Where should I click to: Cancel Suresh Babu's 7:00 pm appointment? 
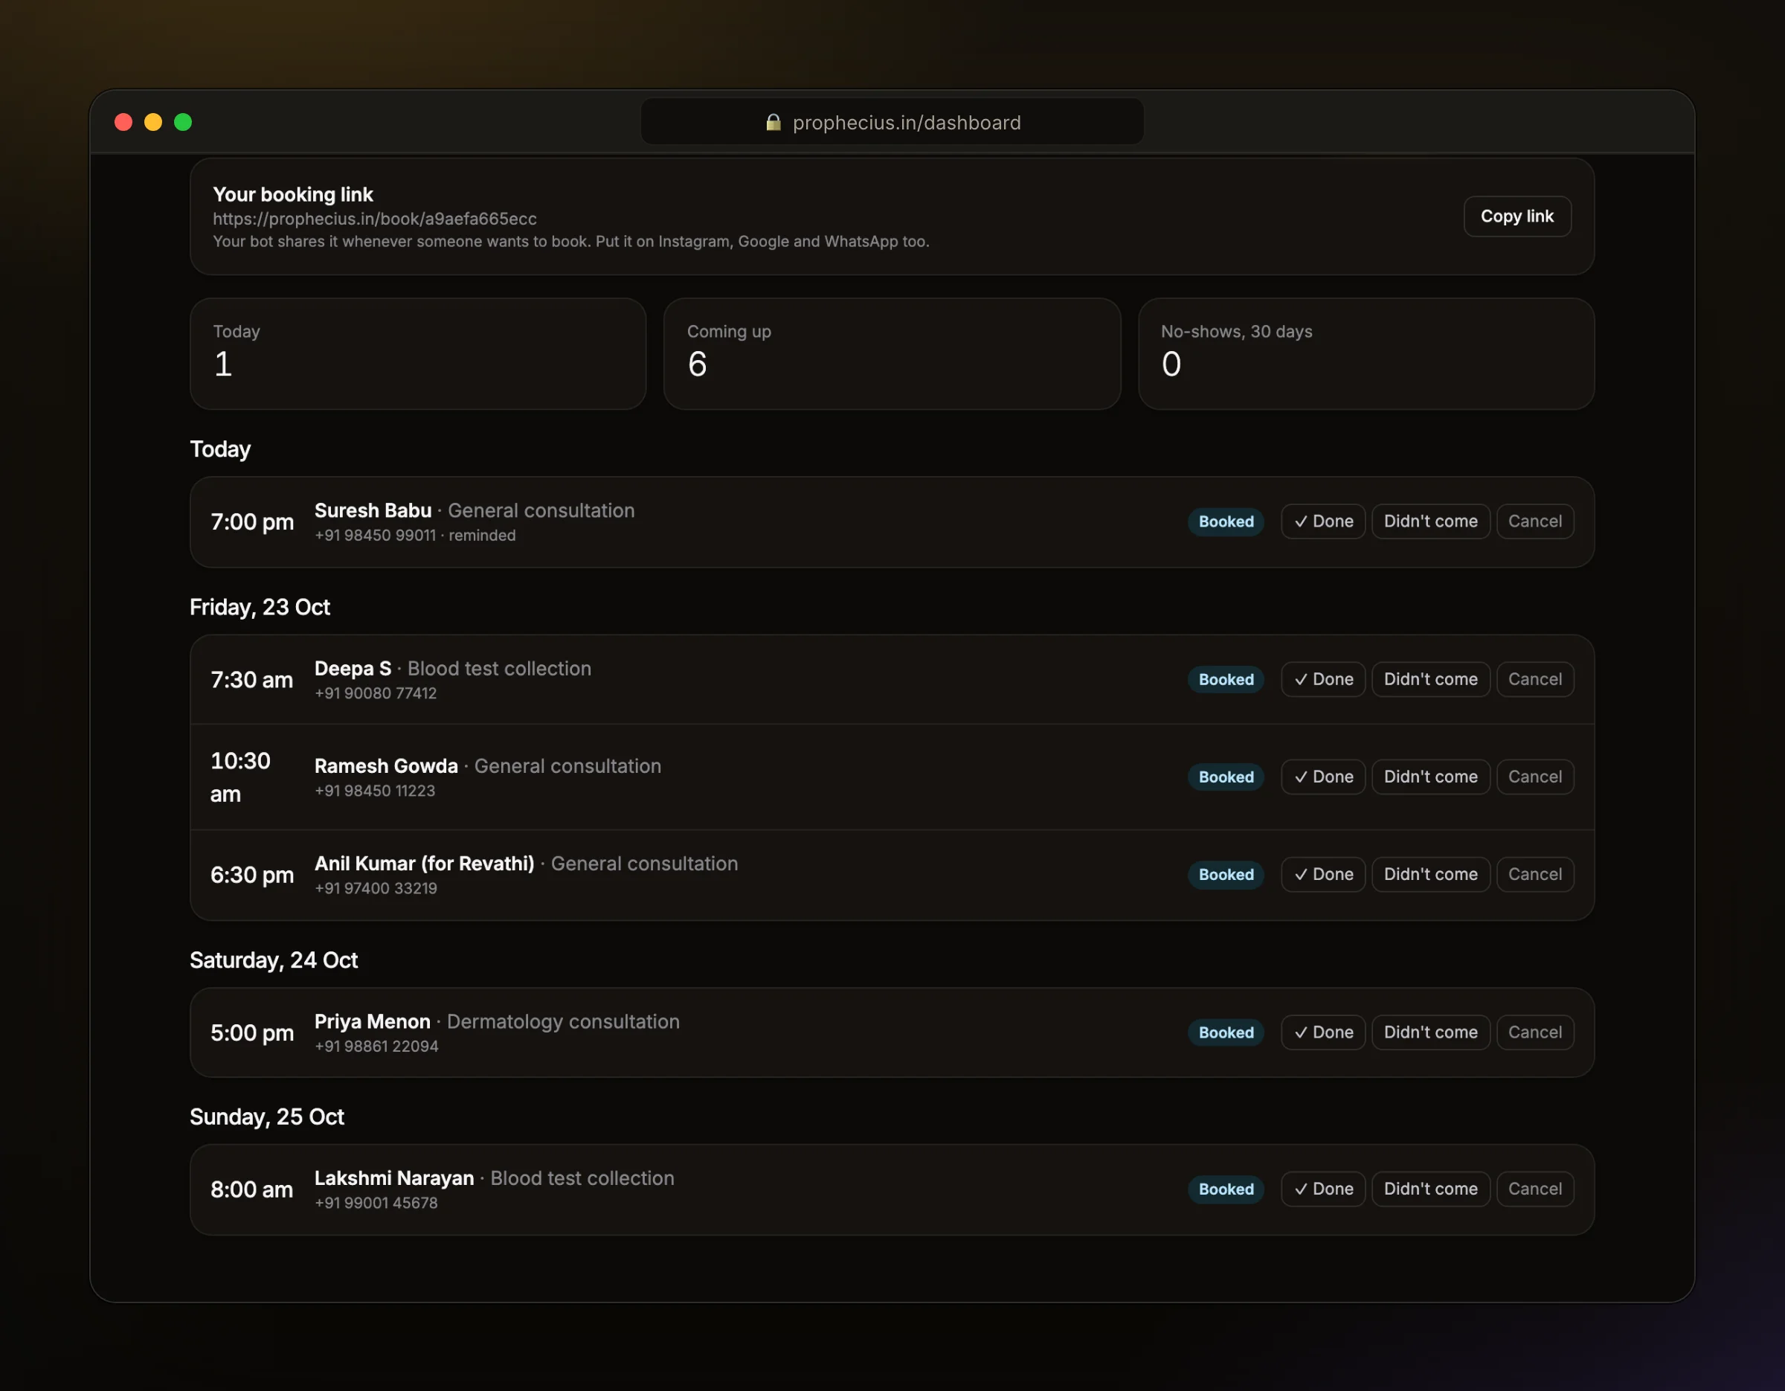pyautogui.click(x=1535, y=521)
